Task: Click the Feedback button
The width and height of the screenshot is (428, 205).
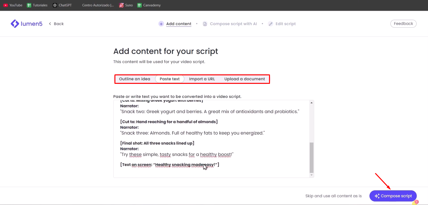Action: [x=403, y=24]
